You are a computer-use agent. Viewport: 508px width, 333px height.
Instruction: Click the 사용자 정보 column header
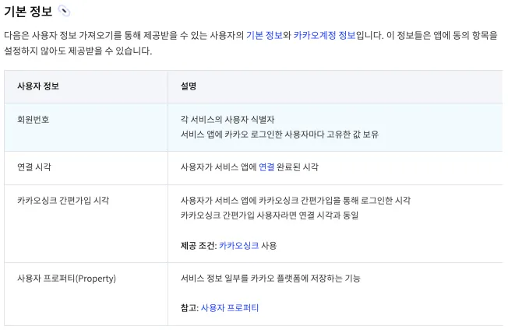point(38,86)
